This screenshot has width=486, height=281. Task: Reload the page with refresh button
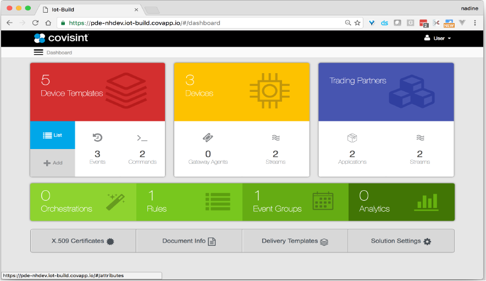tap(35, 23)
